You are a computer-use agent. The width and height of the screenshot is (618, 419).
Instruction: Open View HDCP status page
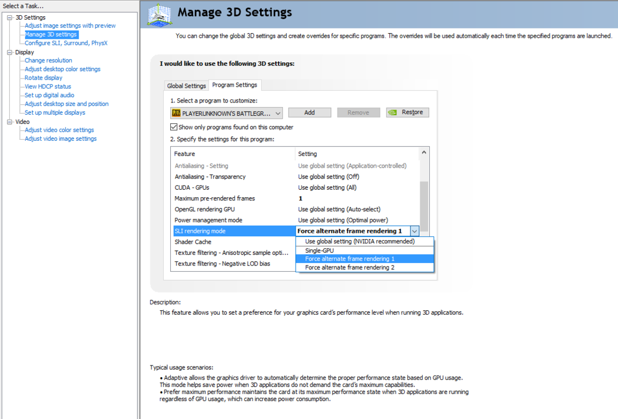click(48, 86)
